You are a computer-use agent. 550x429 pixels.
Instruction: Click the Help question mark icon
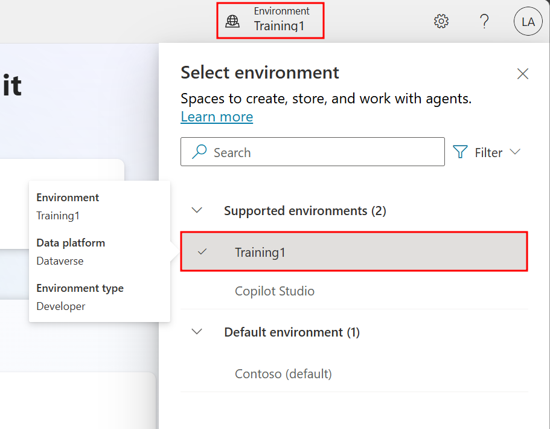[484, 22]
